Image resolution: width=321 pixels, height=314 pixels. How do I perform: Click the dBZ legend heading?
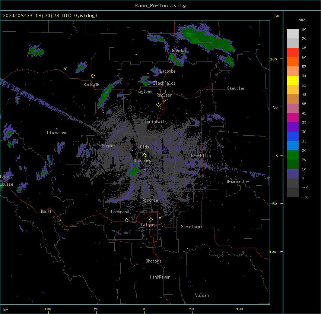pyautogui.click(x=302, y=20)
